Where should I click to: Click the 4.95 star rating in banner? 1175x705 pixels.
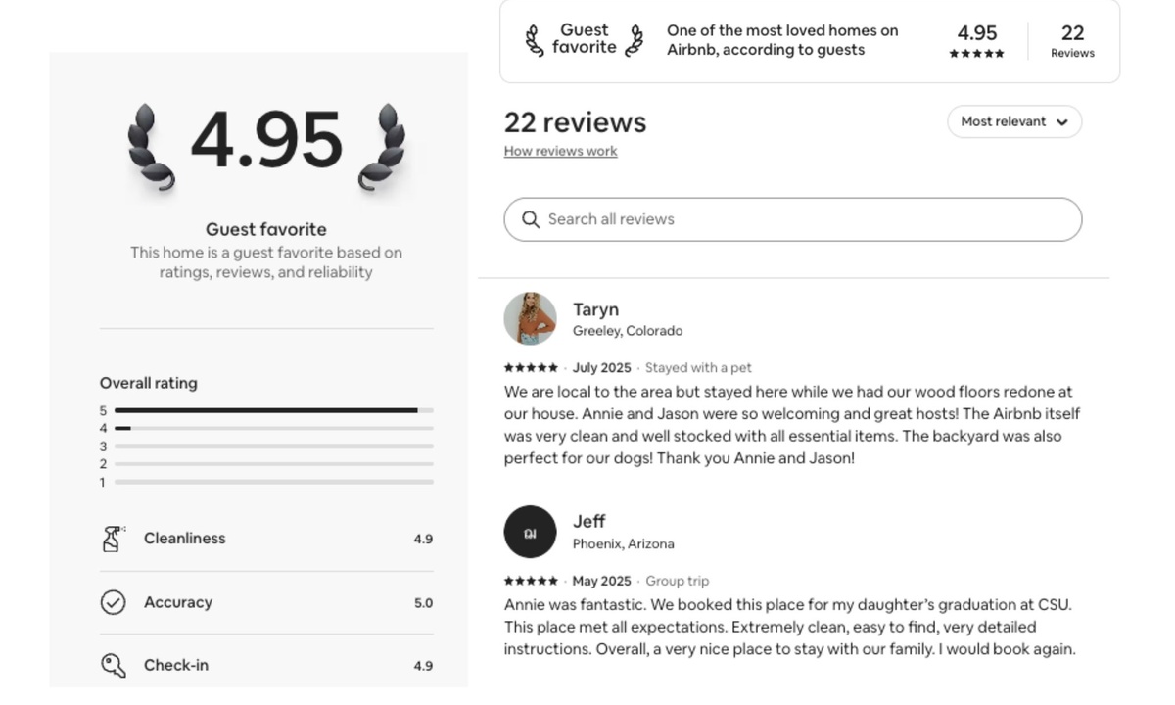(x=976, y=41)
